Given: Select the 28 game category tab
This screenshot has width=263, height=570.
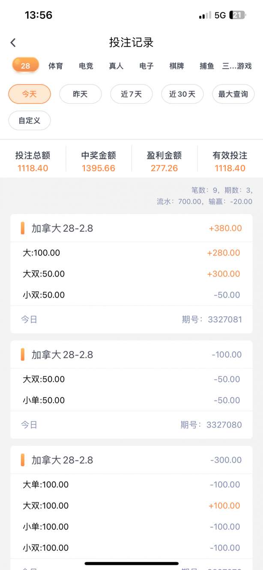Looking at the screenshot, I should (25, 66).
